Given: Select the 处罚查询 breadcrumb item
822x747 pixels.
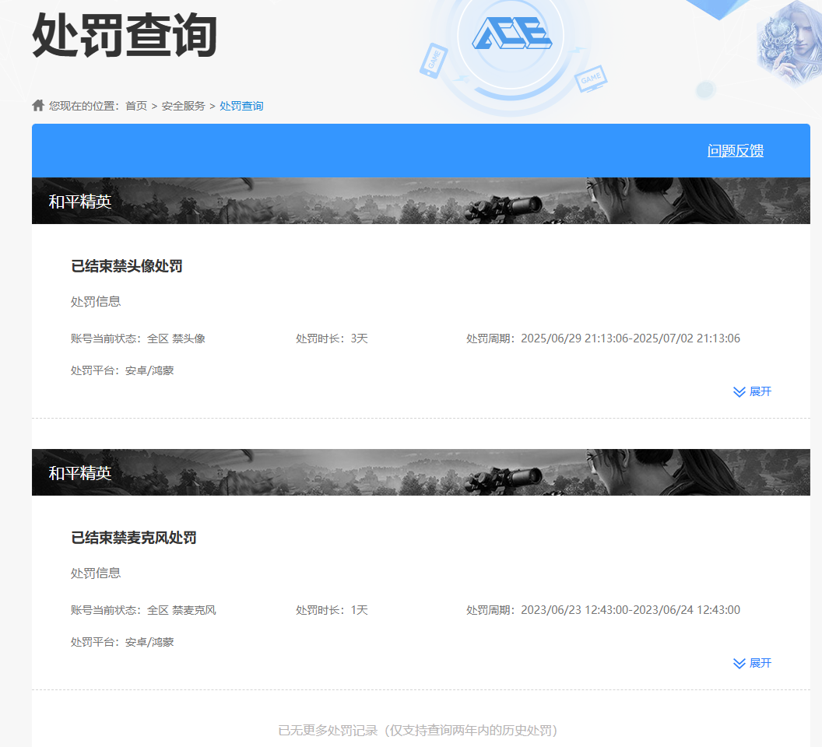Looking at the screenshot, I should (x=241, y=106).
